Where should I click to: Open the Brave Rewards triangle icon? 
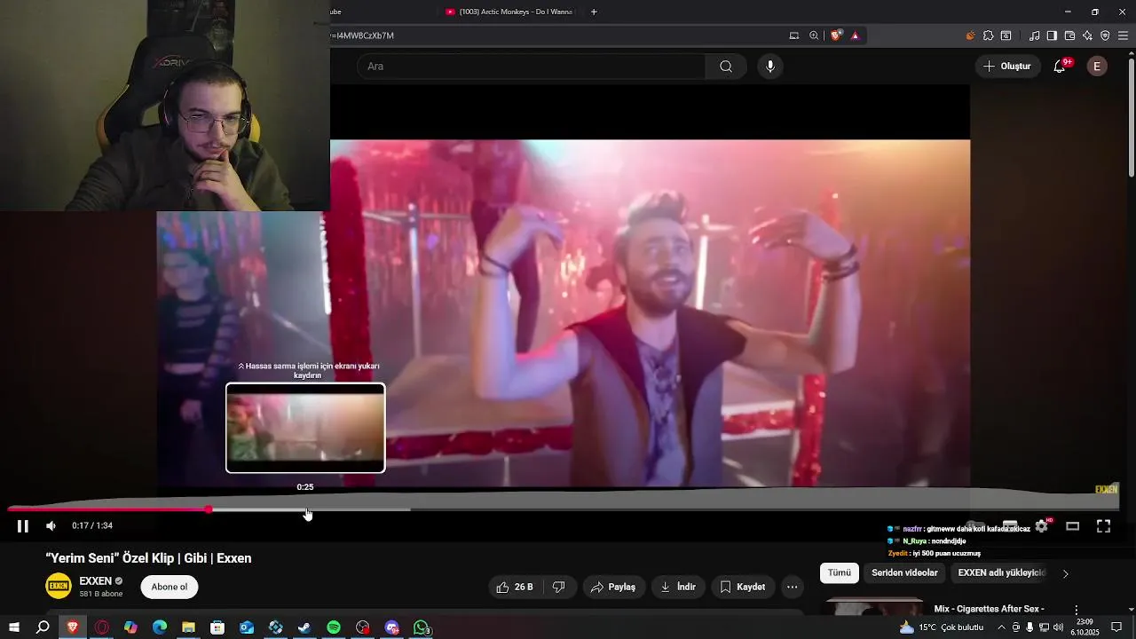[855, 35]
